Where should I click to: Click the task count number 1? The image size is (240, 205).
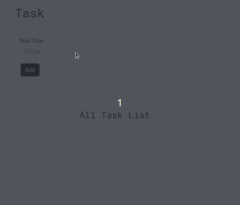[120, 103]
